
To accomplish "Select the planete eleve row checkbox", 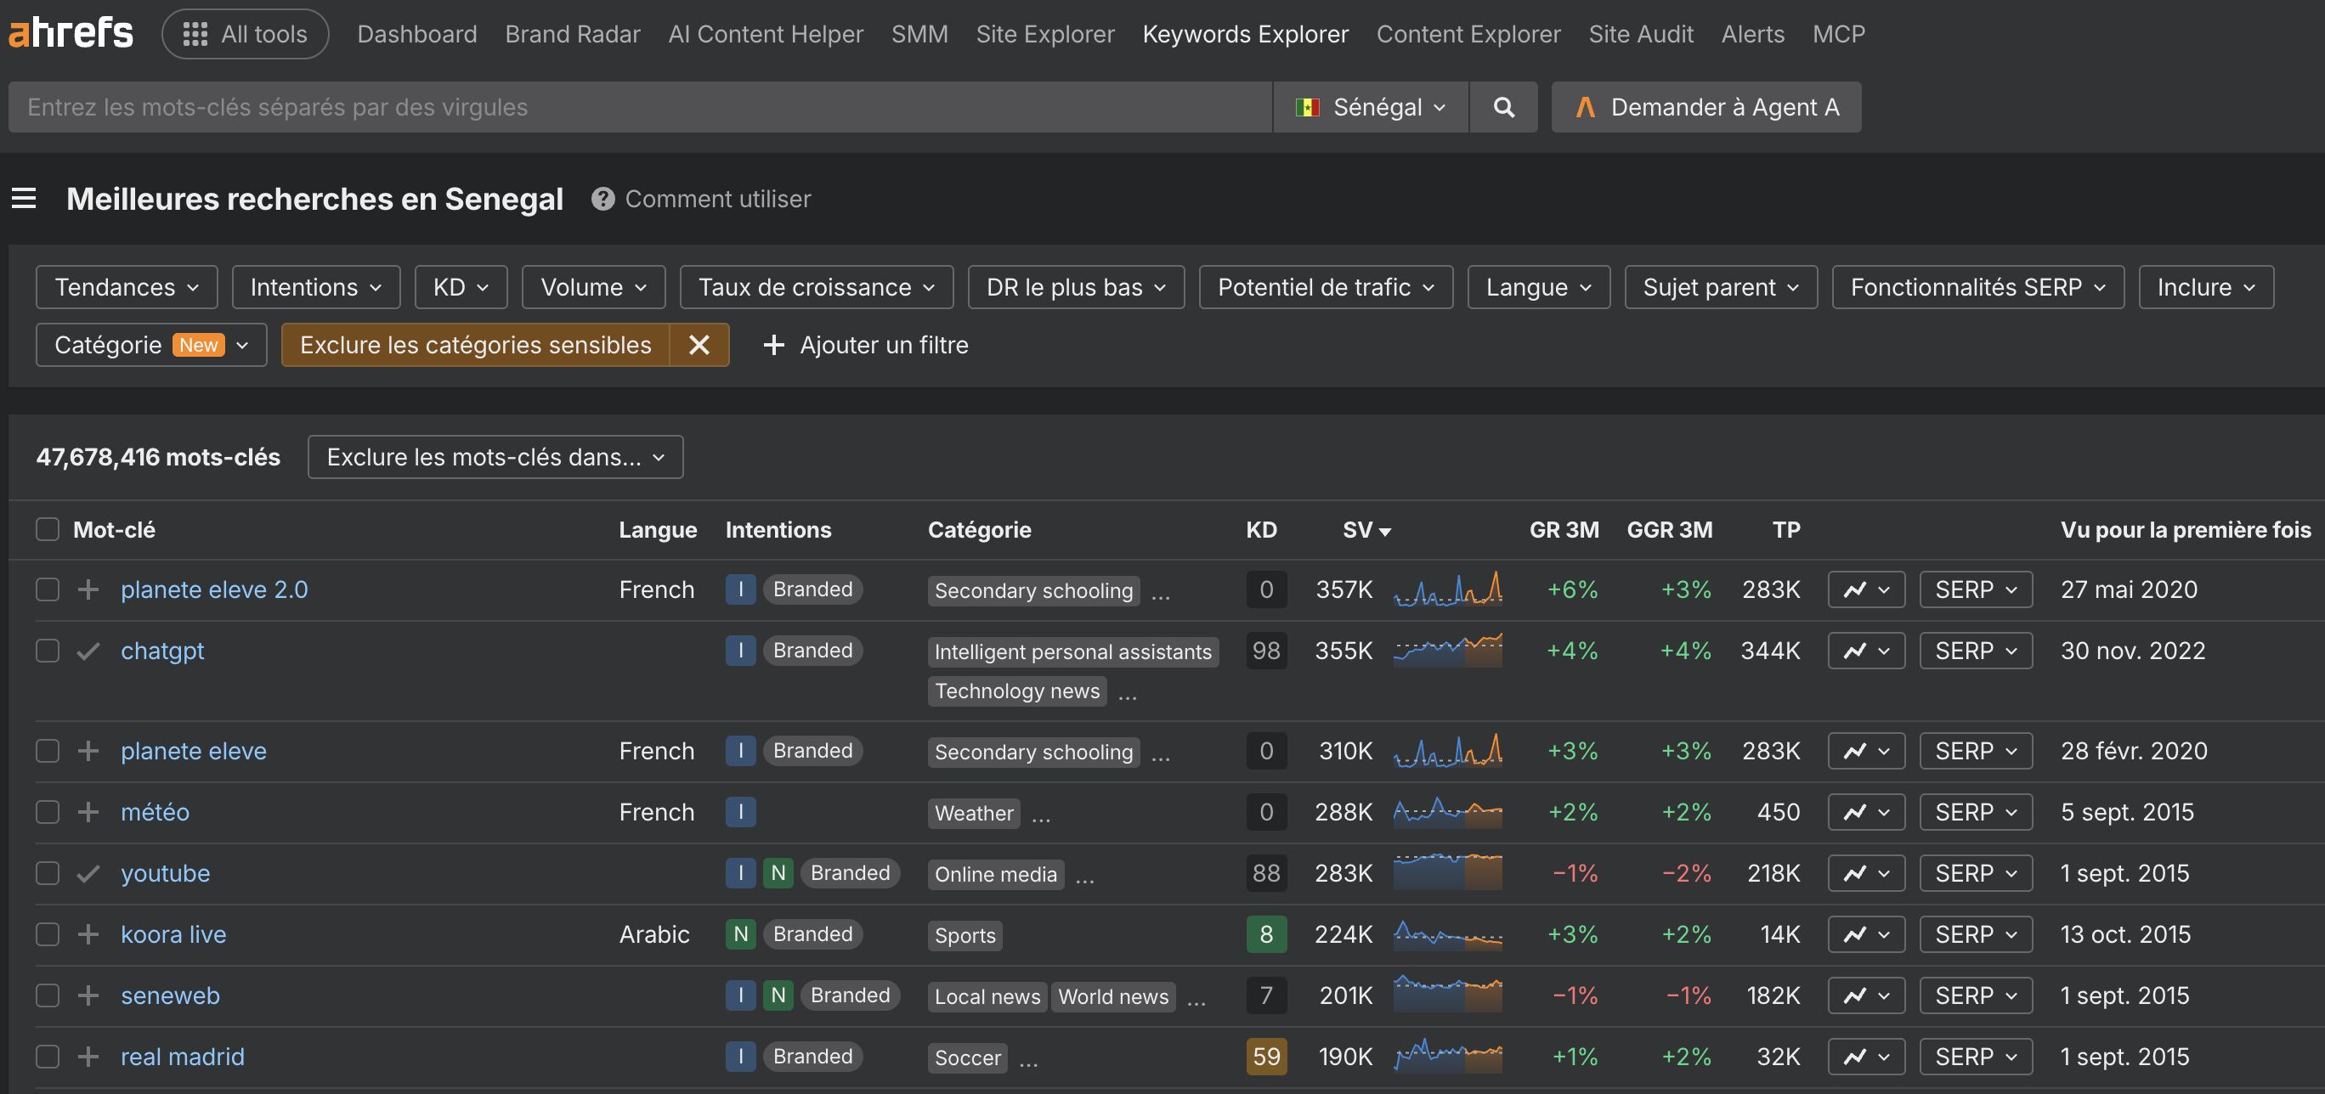I will pos(47,752).
